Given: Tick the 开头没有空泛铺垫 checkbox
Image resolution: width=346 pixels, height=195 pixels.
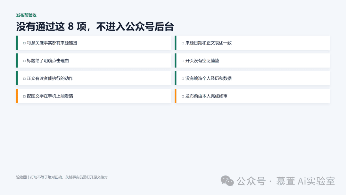Looking at the screenshot, I should [183, 61].
